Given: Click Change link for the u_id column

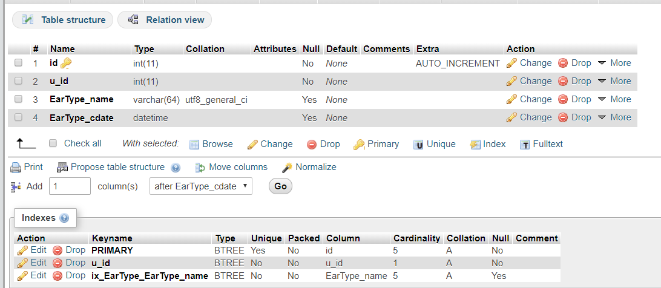Looking at the screenshot, I should coord(529,81).
